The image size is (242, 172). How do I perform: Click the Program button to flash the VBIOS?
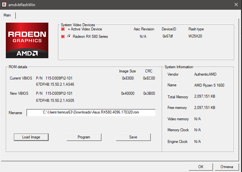(84, 137)
